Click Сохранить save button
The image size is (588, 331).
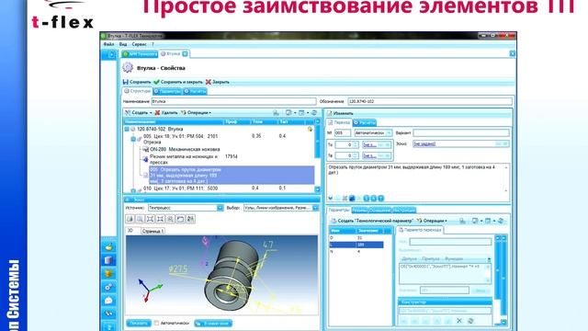[x=137, y=82]
